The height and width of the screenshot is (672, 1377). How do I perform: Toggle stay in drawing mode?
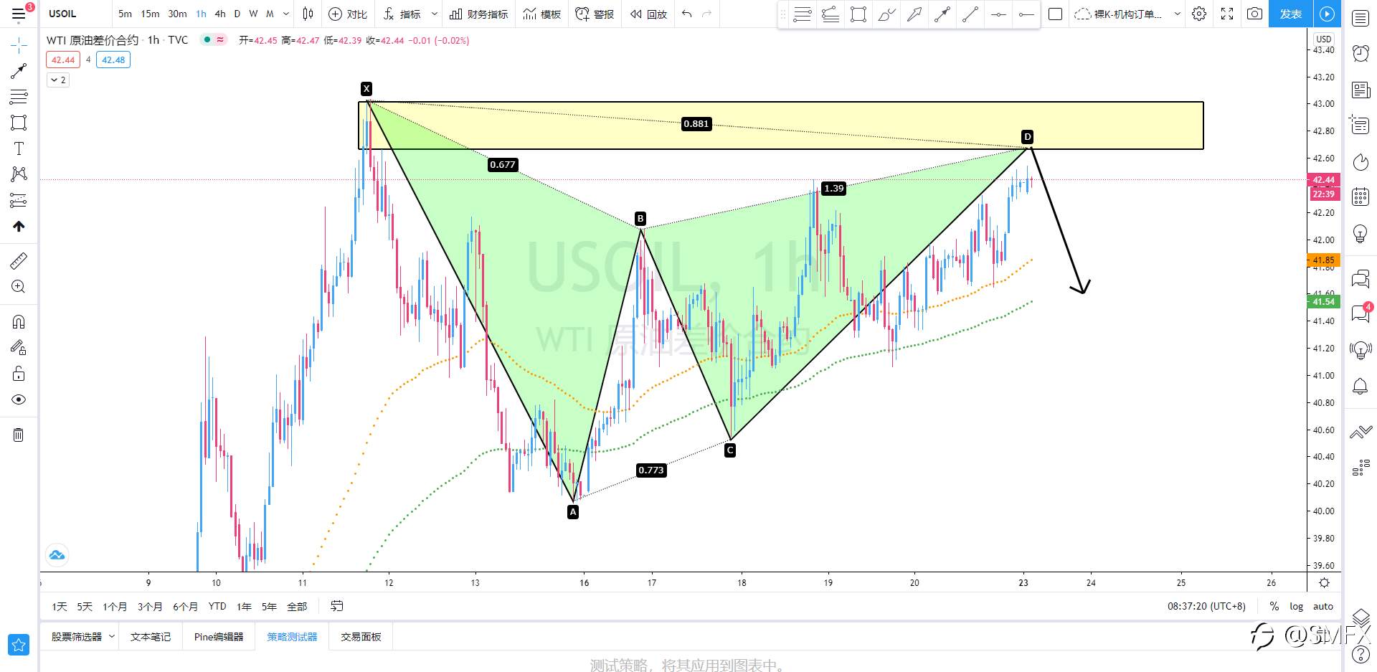point(19,348)
